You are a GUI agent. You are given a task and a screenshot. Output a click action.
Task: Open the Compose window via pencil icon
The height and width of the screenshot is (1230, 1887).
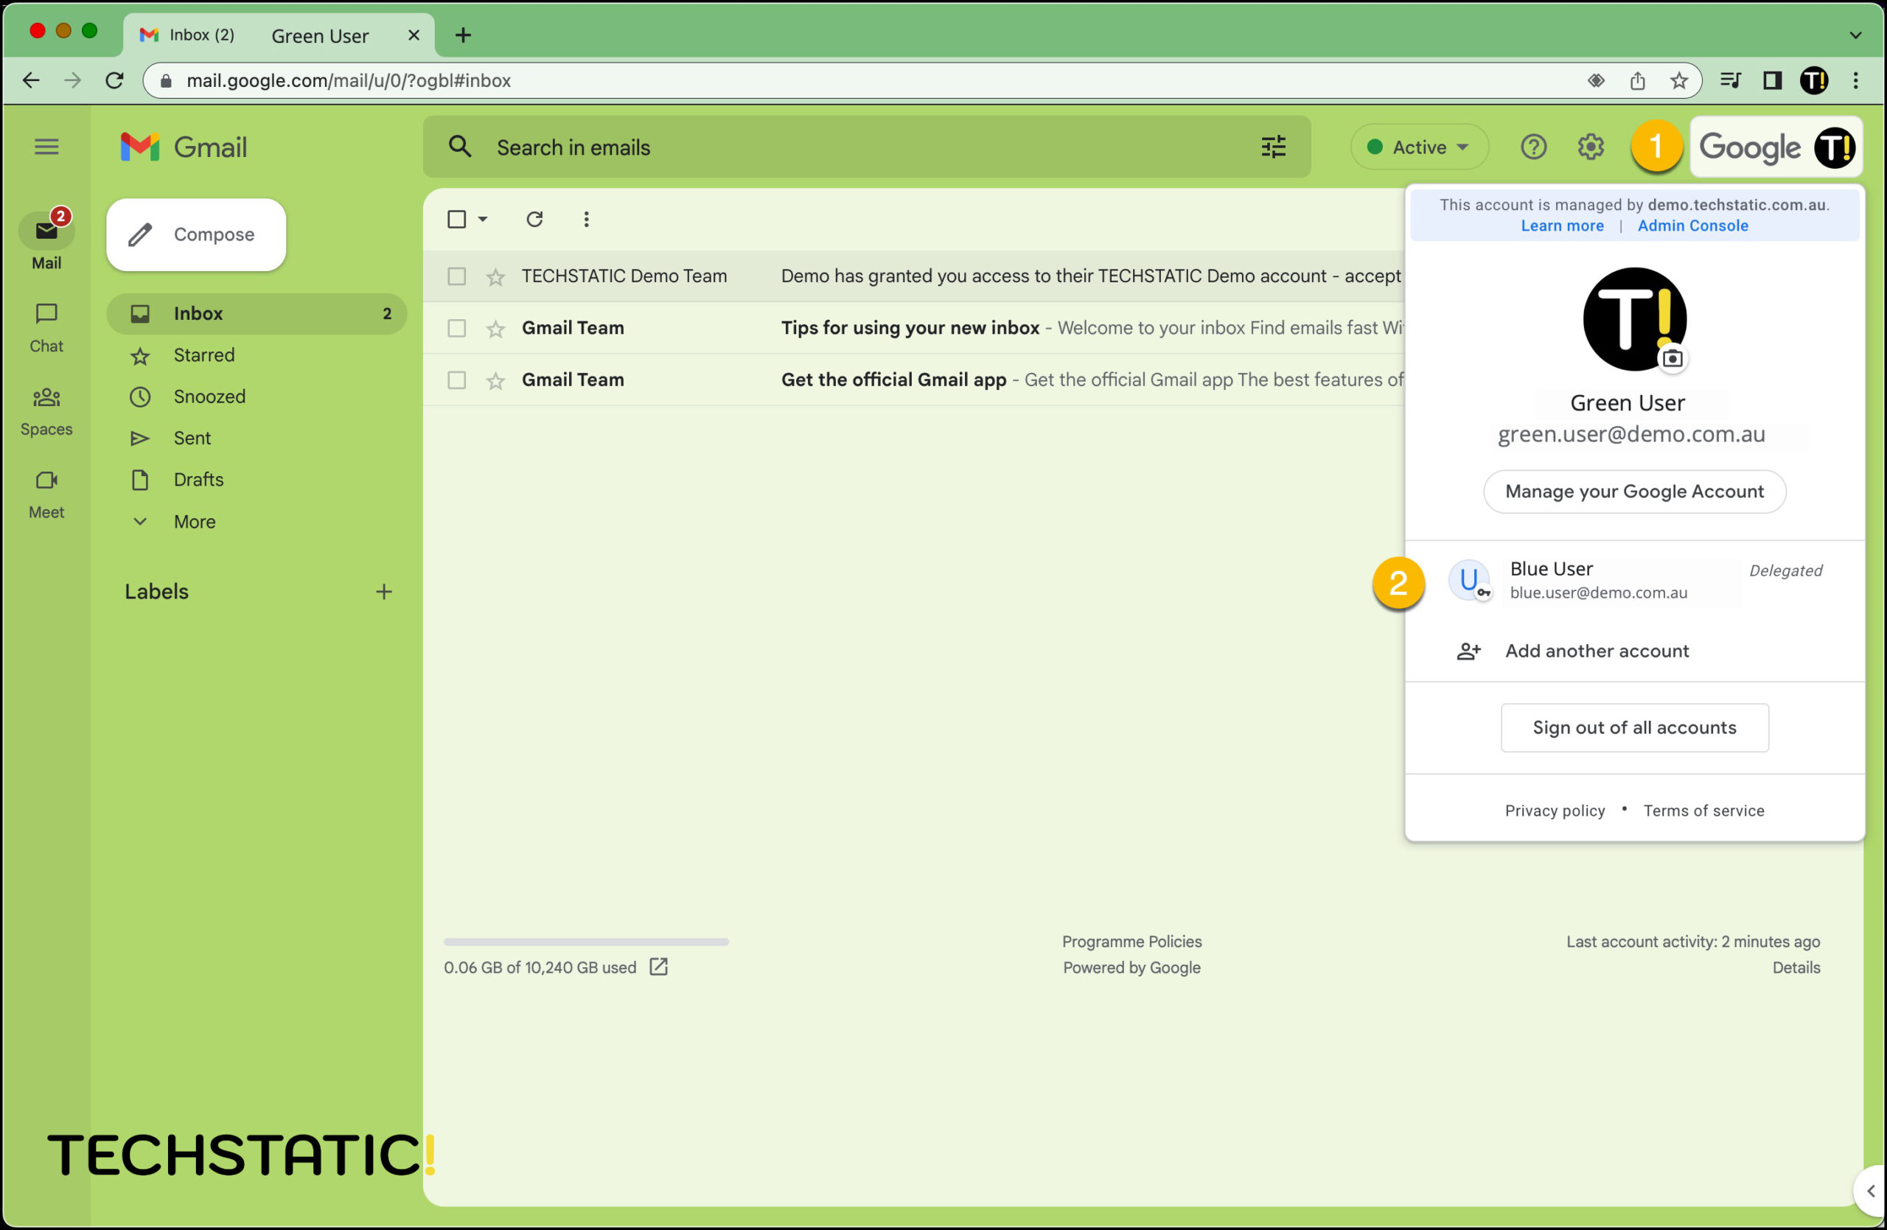[x=195, y=234]
